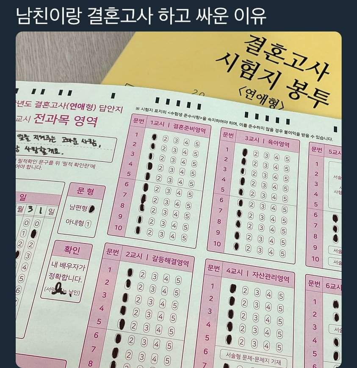Select the 3교시 육아영역 section header
Viewport: 357px width, 368px height.
[x=267, y=141]
